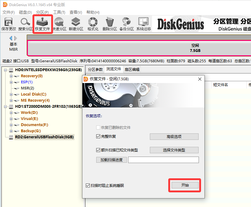Select MS Recovery(4) in the tree
This screenshot has height=207, width=251.
click(35, 100)
